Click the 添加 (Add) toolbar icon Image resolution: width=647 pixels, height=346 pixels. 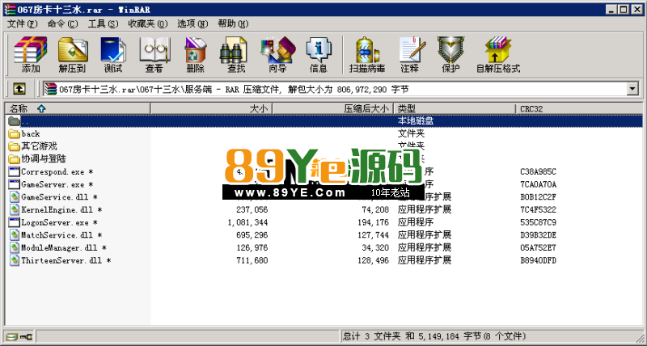31,54
